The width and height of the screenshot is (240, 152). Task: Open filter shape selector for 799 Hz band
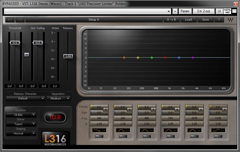click(170, 130)
